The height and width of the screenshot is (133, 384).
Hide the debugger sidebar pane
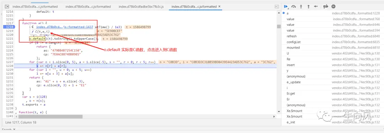click(277, 7)
